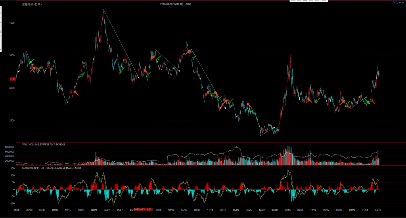Click the tallest yellow MACD peak near 06/13

coord(288,171)
